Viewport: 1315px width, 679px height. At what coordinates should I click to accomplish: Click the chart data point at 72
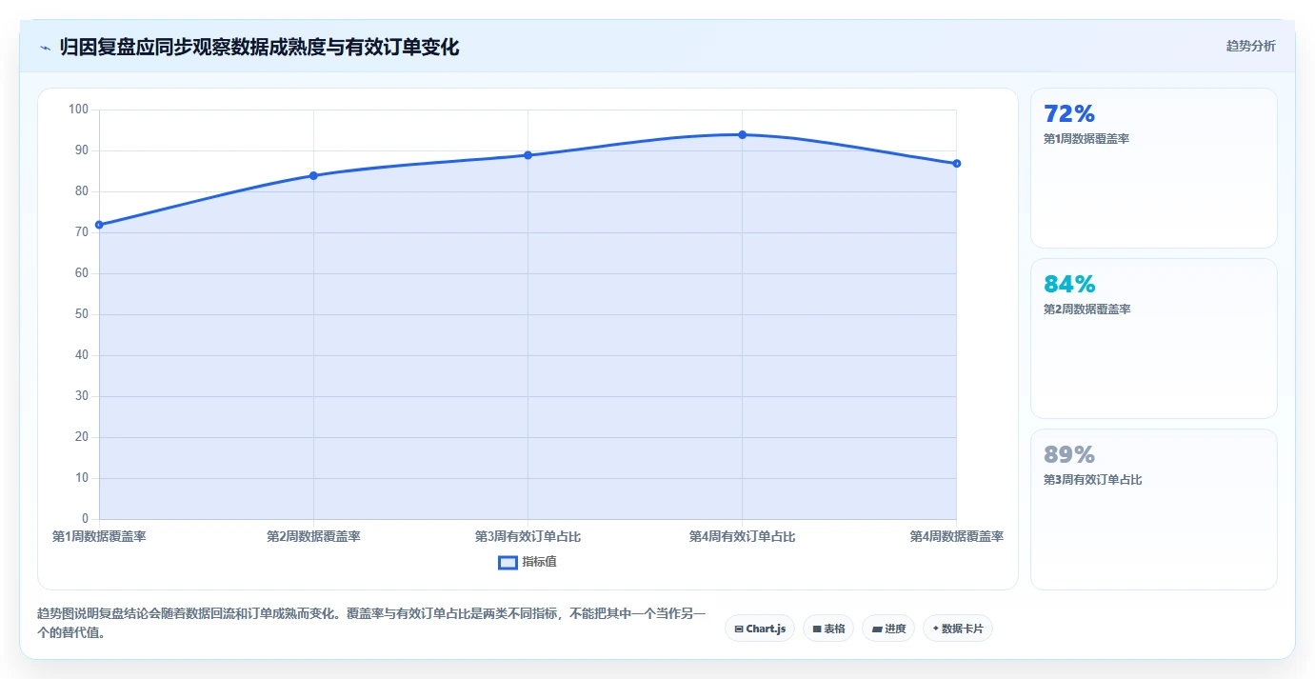coord(99,225)
